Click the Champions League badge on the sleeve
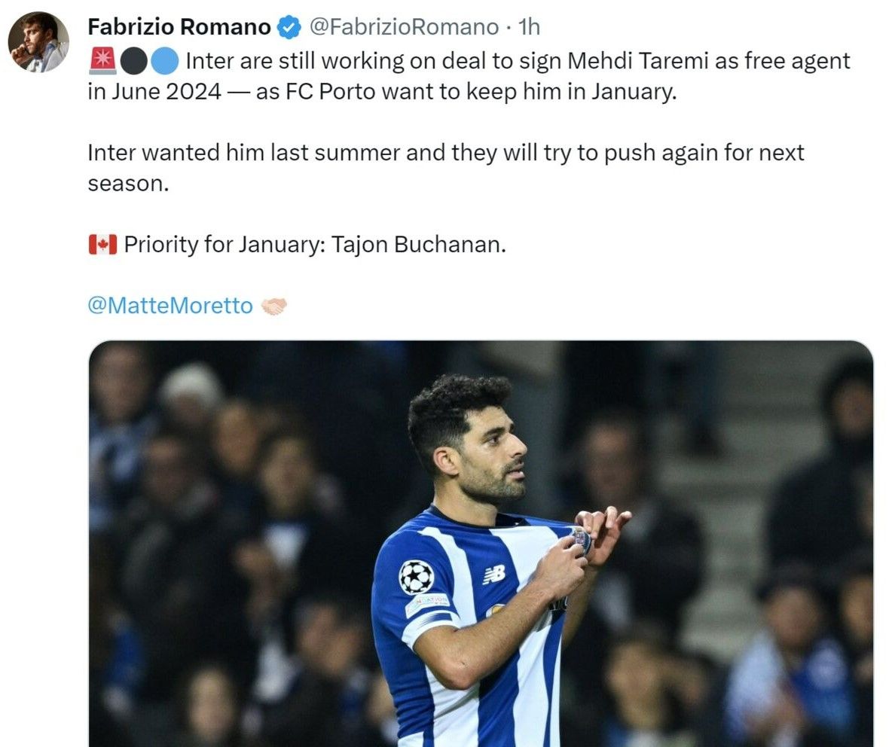The image size is (895, 747). pyautogui.click(x=416, y=577)
